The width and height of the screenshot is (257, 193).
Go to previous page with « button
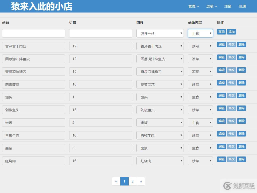tap(116, 181)
